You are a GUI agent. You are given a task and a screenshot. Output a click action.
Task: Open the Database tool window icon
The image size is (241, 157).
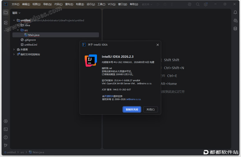[x=235, y=28]
